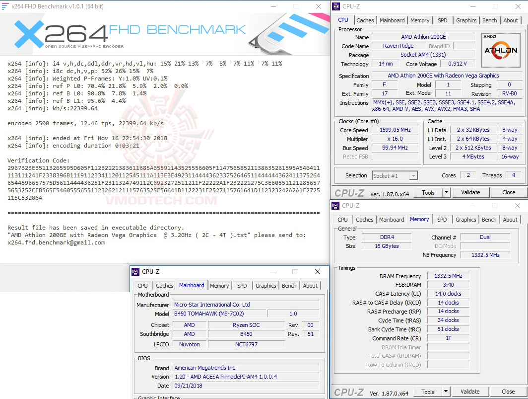The height and width of the screenshot is (399, 528).
Task: Select CPU tab in top CPU-Z window
Action: pyautogui.click(x=343, y=20)
